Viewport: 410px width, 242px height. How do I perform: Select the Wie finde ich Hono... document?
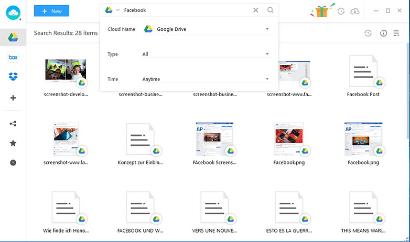(66, 208)
